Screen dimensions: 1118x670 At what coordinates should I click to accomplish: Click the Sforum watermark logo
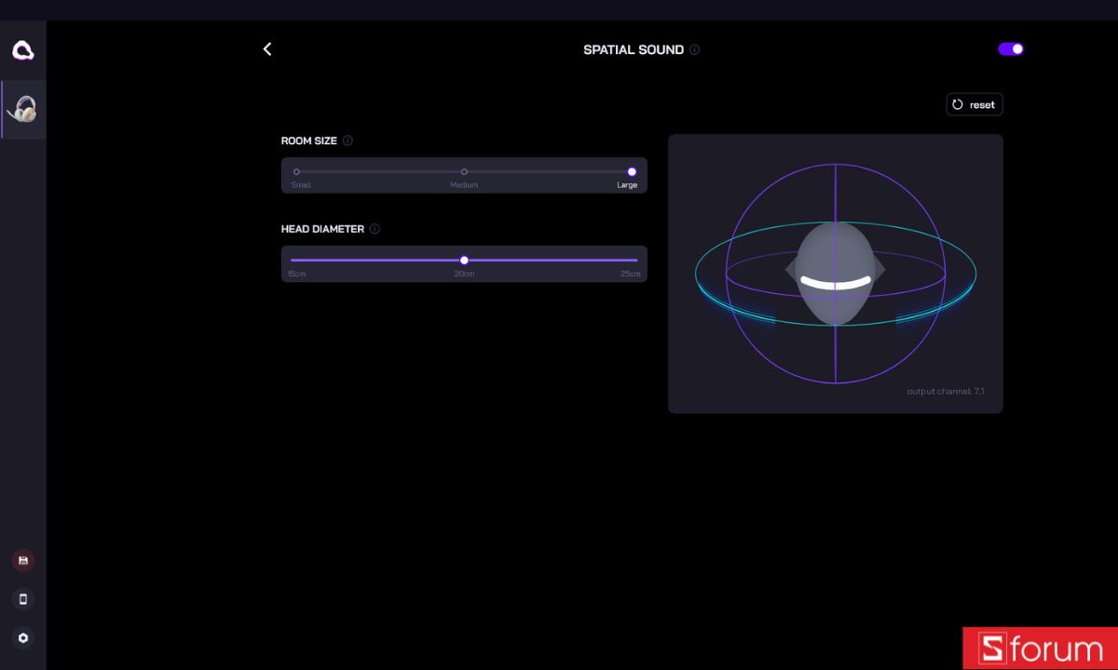pos(1040,649)
